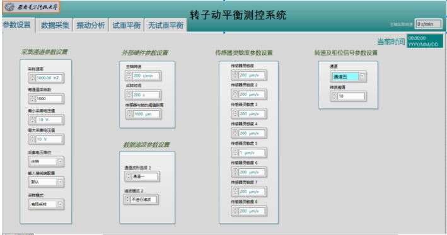Open the input terminal configuration 默认 dropdown
The width and height of the screenshot is (447, 235).
tap(60, 181)
